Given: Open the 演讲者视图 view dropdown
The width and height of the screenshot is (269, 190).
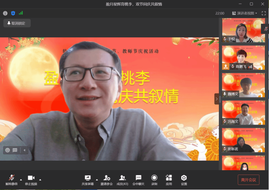Looking at the screenshot, I should point(244,13).
